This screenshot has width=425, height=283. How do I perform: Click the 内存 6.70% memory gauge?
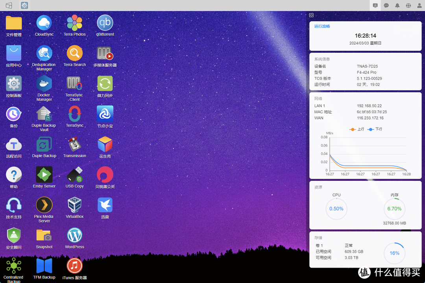[394, 209]
